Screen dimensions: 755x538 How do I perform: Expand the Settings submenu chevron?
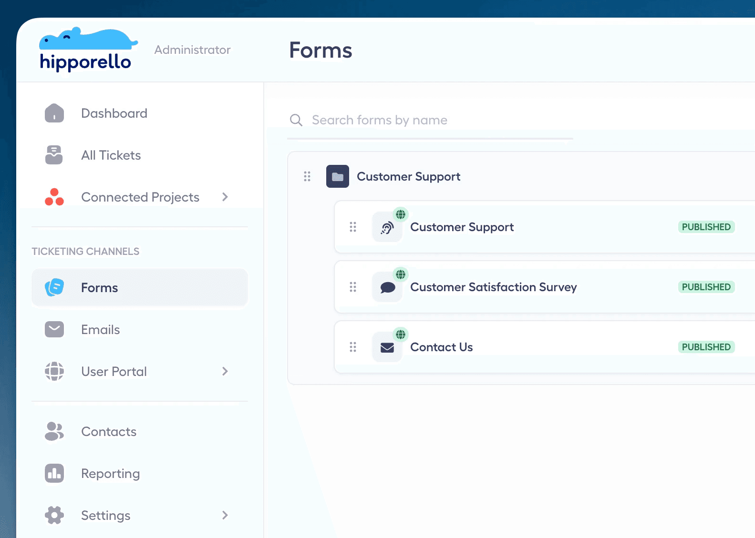click(225, 515)
